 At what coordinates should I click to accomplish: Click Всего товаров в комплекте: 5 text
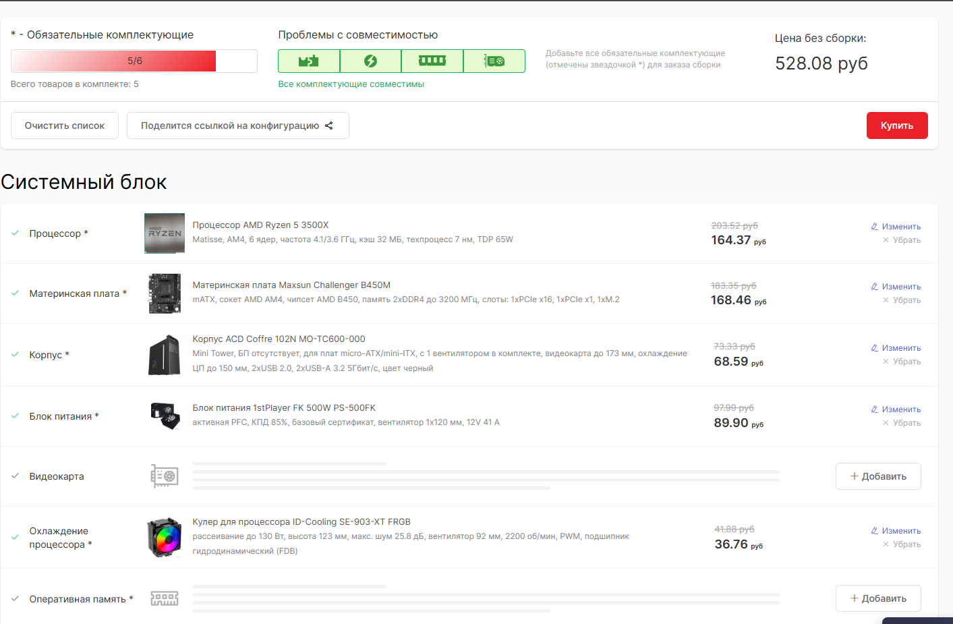(x=75, y=84)
